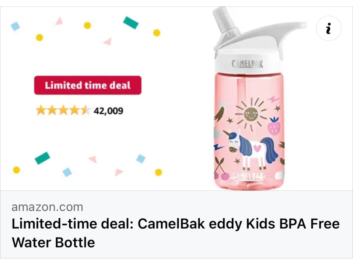353x263 pixels.
Task: Click the smiling sun graphic on bottle
Action: point(251,113)
